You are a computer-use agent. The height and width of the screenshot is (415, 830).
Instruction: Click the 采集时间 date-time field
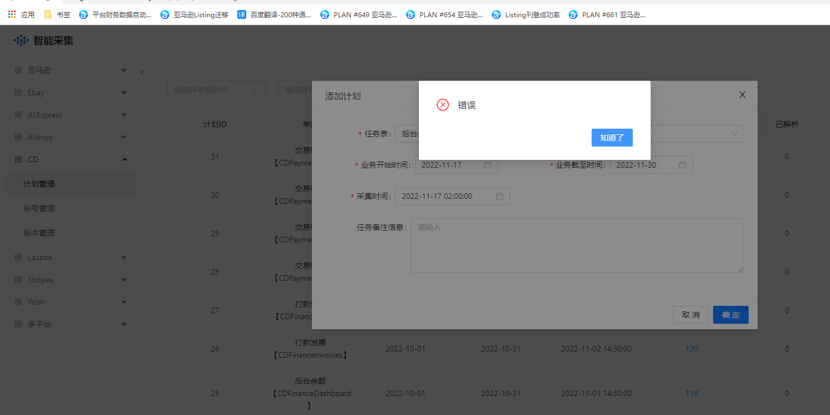[x=452, y=196]
